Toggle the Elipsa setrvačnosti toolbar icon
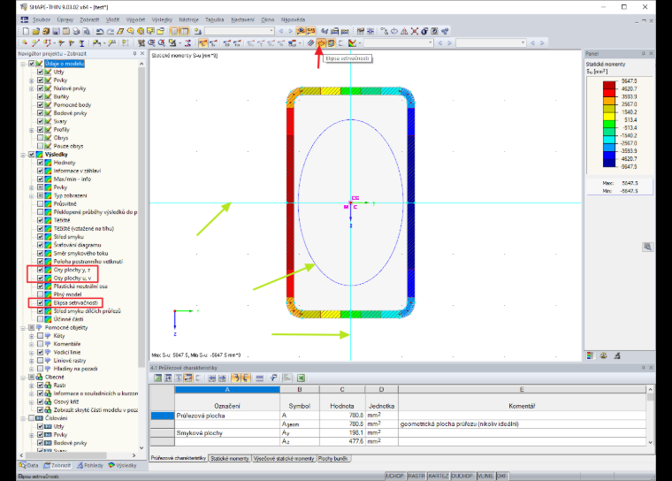Image resolution: width=672 pixels, height=481 pixels. coord(321,42)
